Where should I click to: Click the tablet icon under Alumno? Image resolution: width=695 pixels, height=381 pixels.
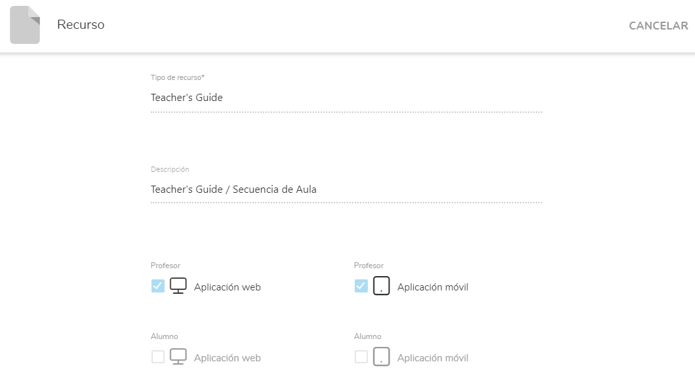[x=382, y=357]
